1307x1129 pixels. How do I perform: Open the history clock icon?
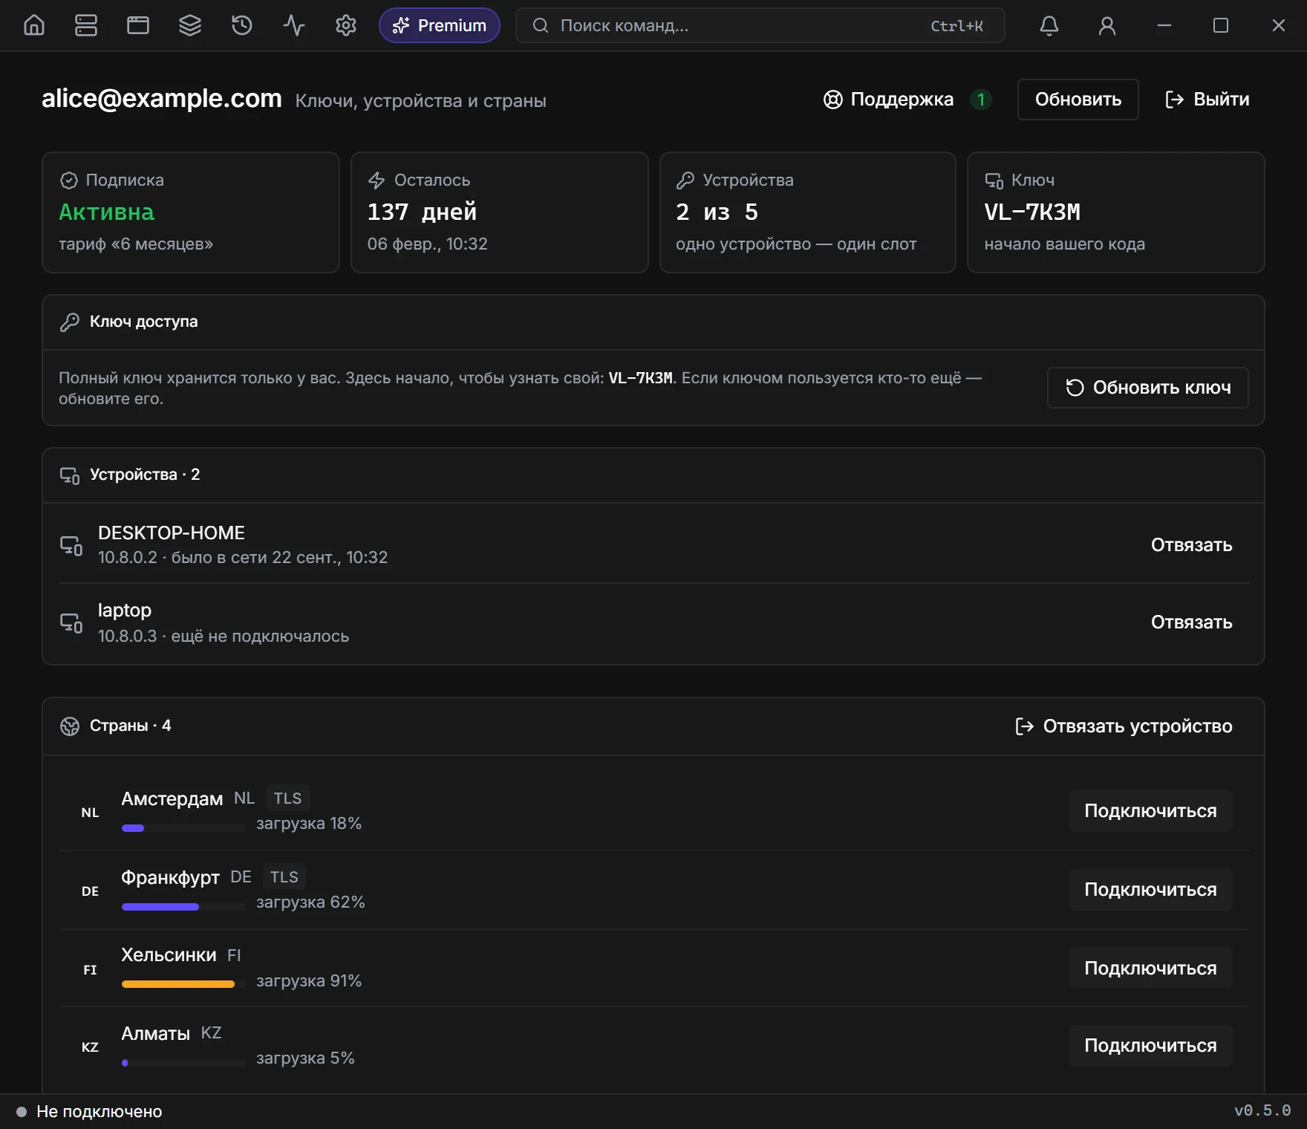click(242, 25)
